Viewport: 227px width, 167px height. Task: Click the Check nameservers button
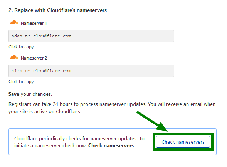pyautogui.click(x=183, y=142)
